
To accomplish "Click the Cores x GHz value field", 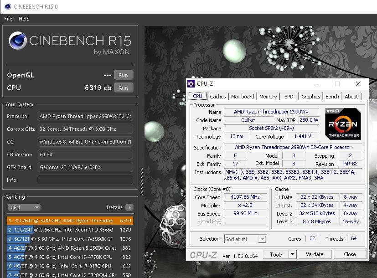I will 85,129.
